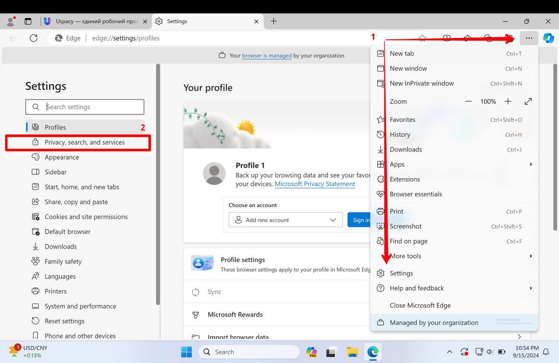Open the new tab plus button

pyautogui.click(x=273, y=21)
